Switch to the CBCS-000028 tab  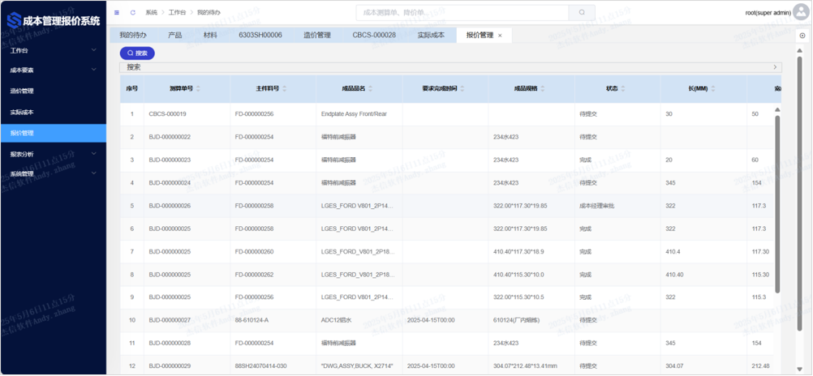[x=374, y=36]
